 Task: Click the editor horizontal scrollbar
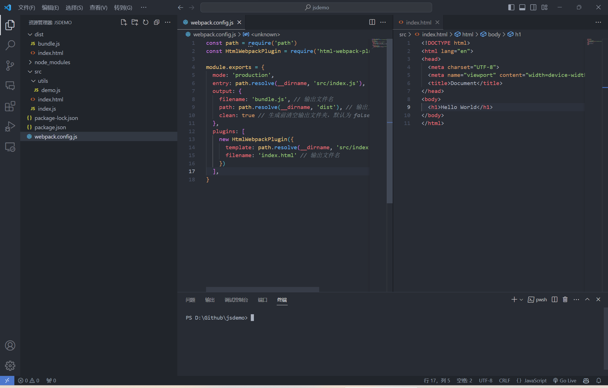click(x=262, y=289)
